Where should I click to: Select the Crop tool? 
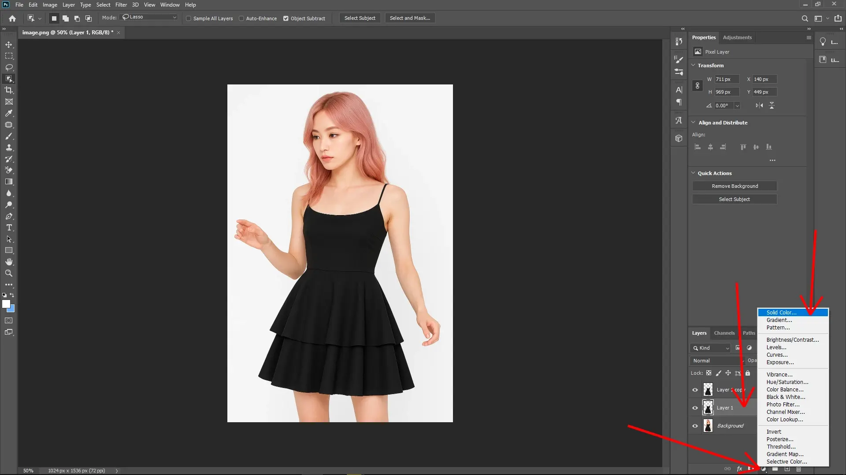(9, 90)
